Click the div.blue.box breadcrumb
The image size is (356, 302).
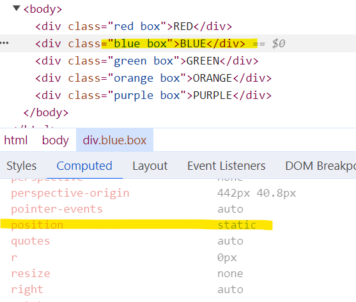(114, 140)
